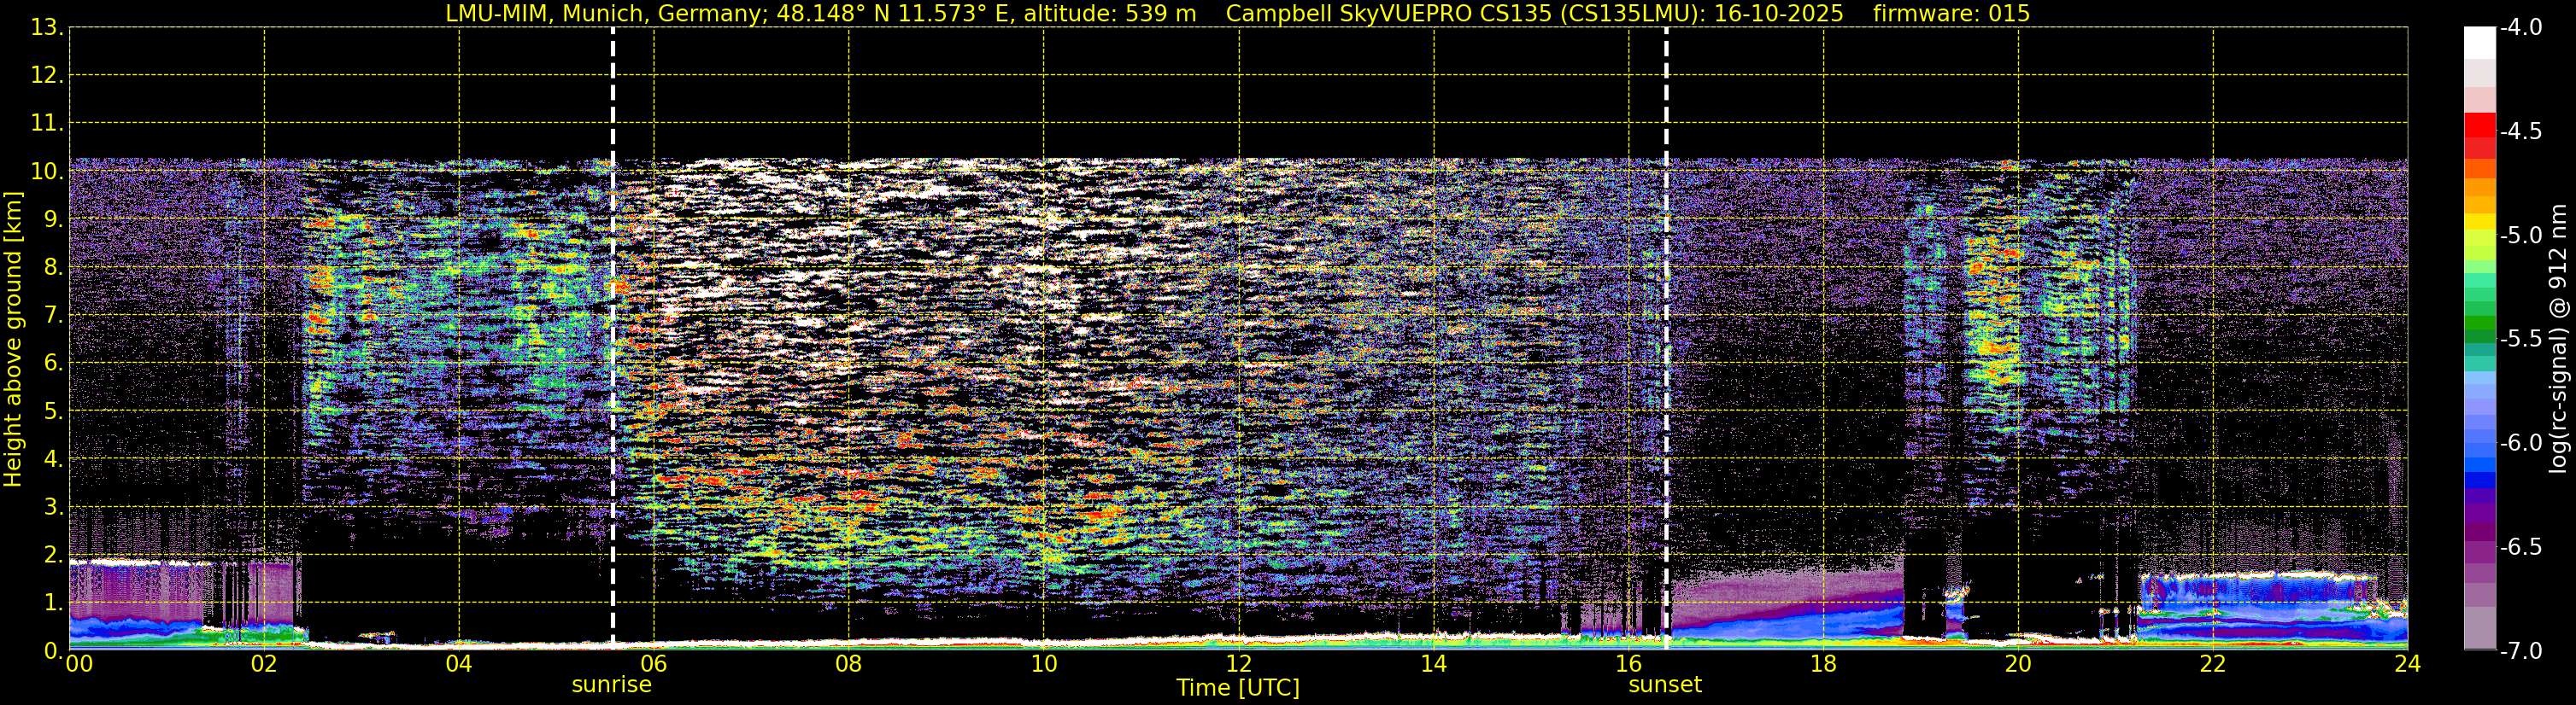2576x705 pixels.
Task: Click the green segment of the colorbar
Action: coord(2480,323)
